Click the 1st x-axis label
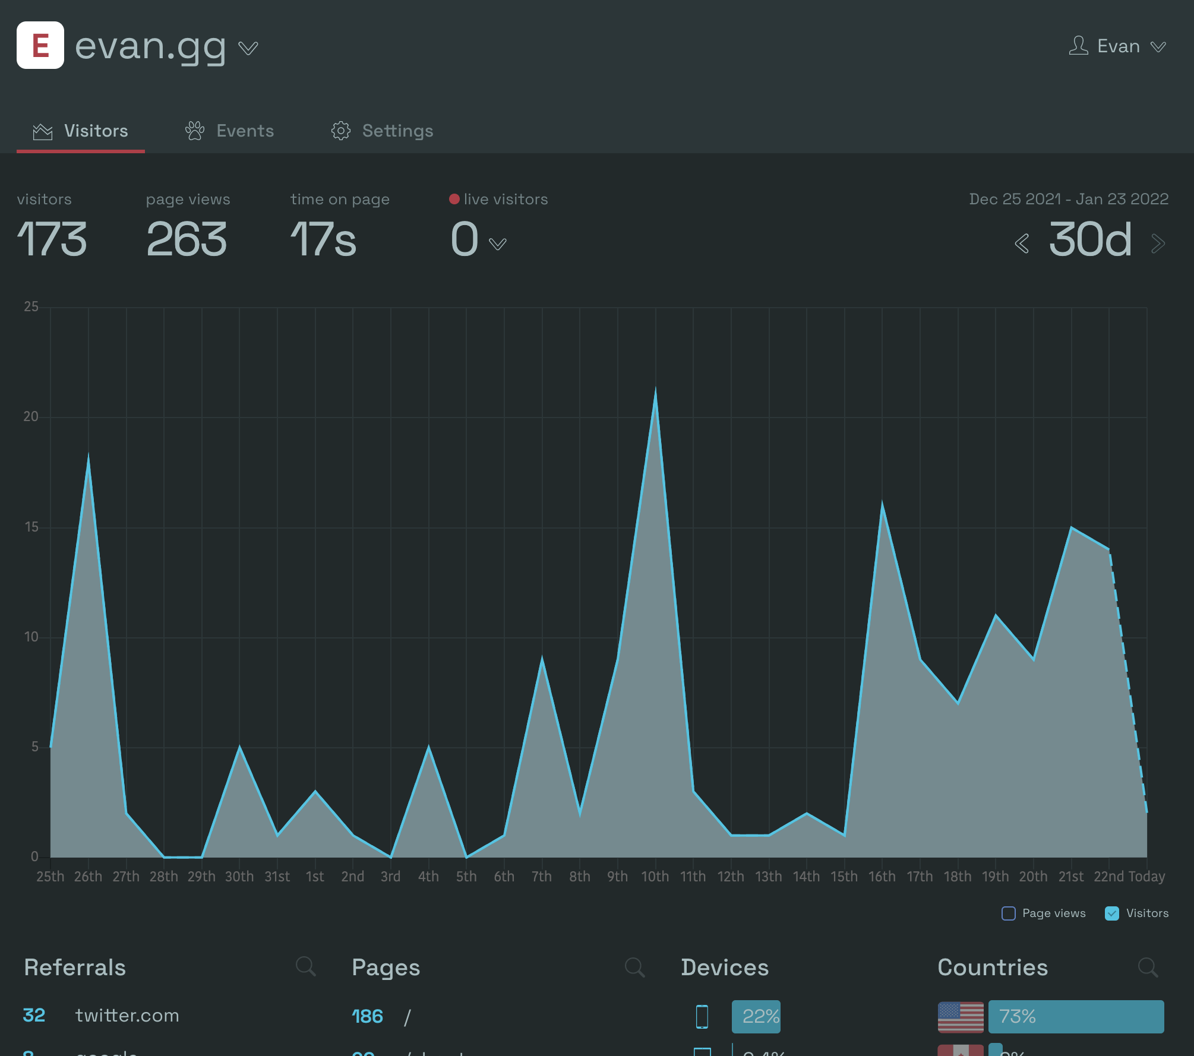The height and width of the screenshot is (1056, 1194). 315,877
